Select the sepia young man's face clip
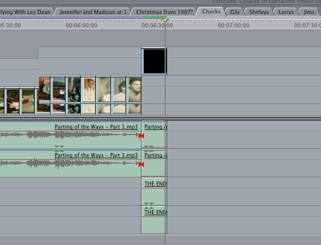The image size is (321, 245). pyautogui.click(x=134, y=95)
